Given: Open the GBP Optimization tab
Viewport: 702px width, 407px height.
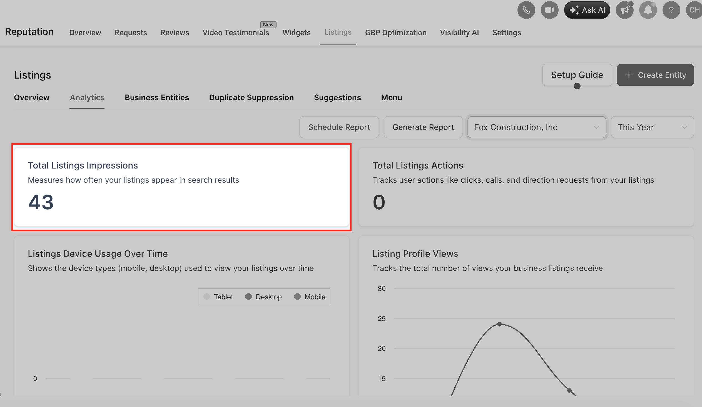Looking at the screenshot, I should pyautogui.click(x=395, y=33).
